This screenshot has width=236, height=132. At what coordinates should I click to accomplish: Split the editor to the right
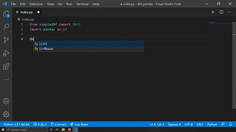point(221,12)
